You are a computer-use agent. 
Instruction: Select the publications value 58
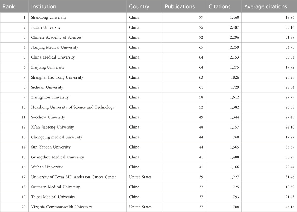click(201, 97)
